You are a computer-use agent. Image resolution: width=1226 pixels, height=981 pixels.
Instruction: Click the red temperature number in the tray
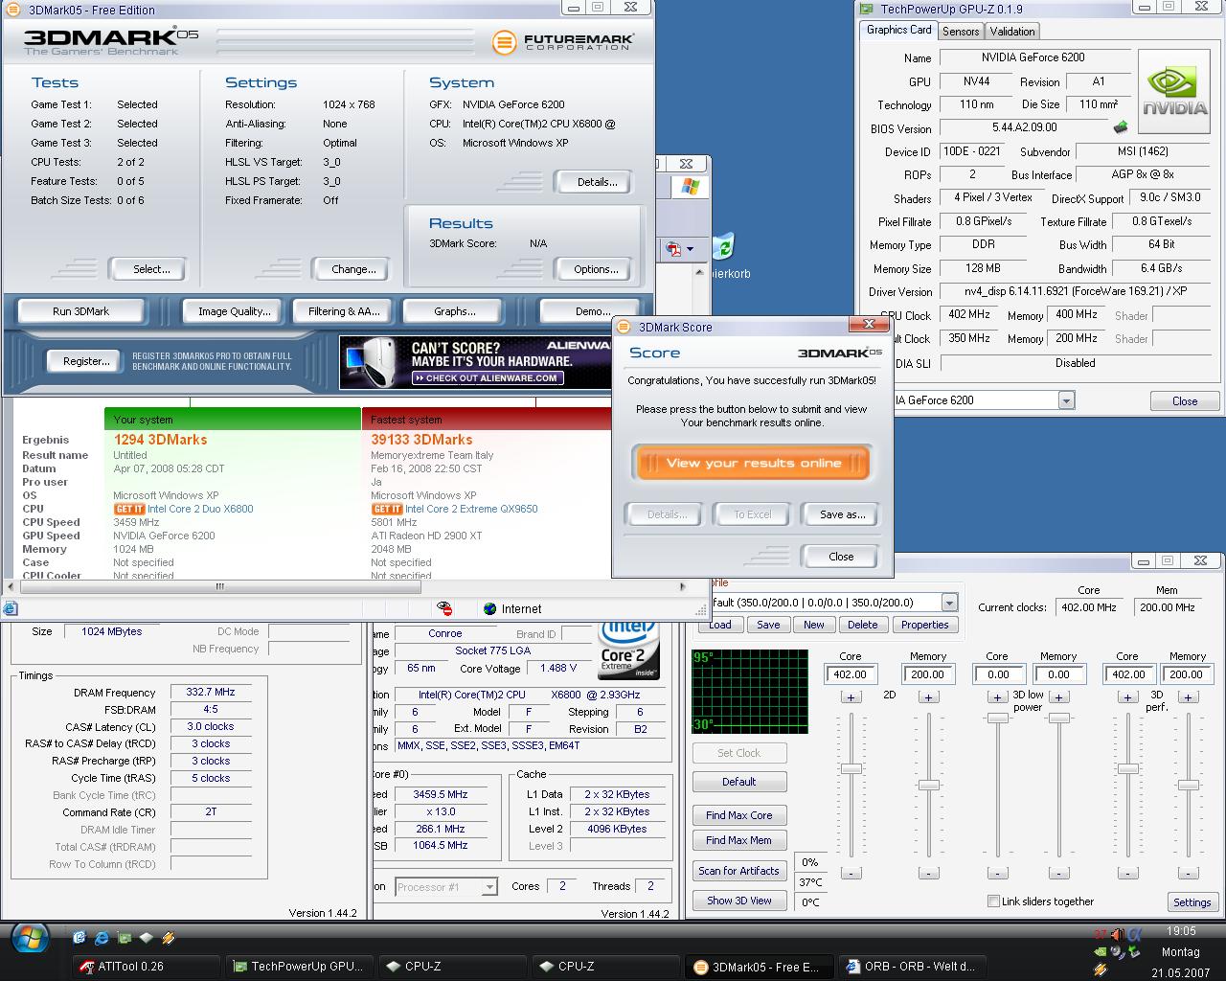tap(1101, 934)
